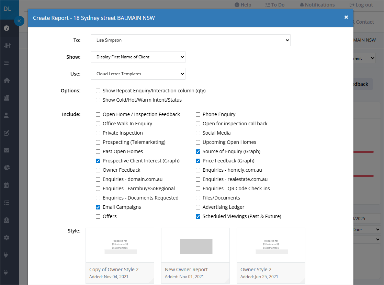This screenshot has height=285, width=384.
Task: Open the tally marks icon in sidebar
Action: point(7,46)
